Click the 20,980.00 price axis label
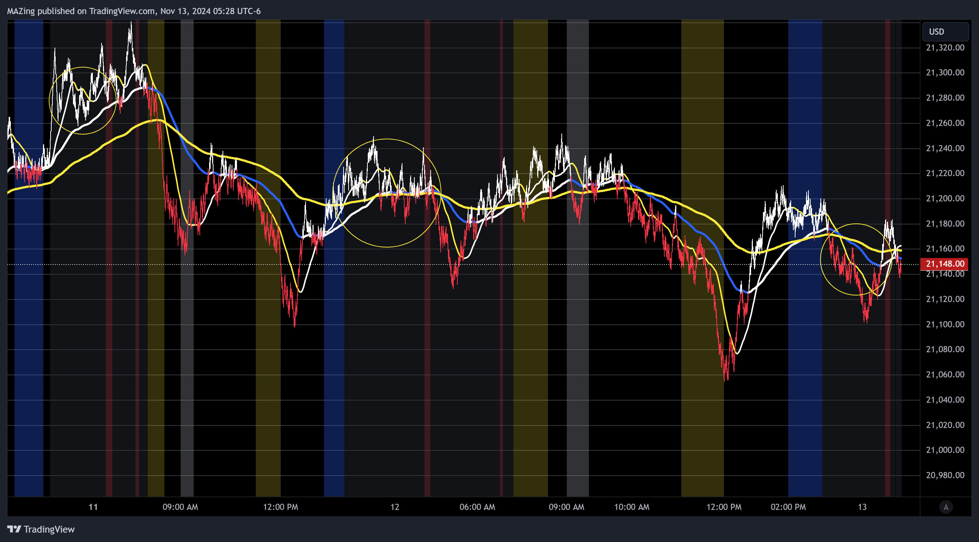This screenshot has height=542, width=979. [945, 475]
